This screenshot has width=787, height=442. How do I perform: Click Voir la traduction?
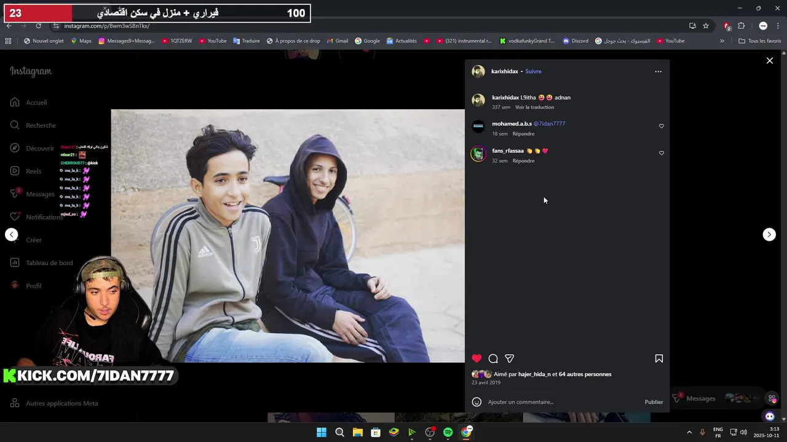point(534,107)
